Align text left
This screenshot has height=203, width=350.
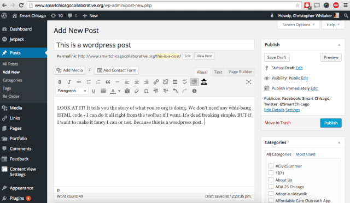(127, 82)
